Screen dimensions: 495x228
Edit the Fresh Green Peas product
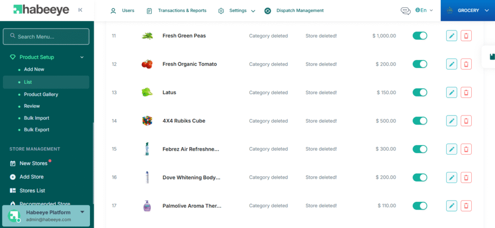point(451,36)
